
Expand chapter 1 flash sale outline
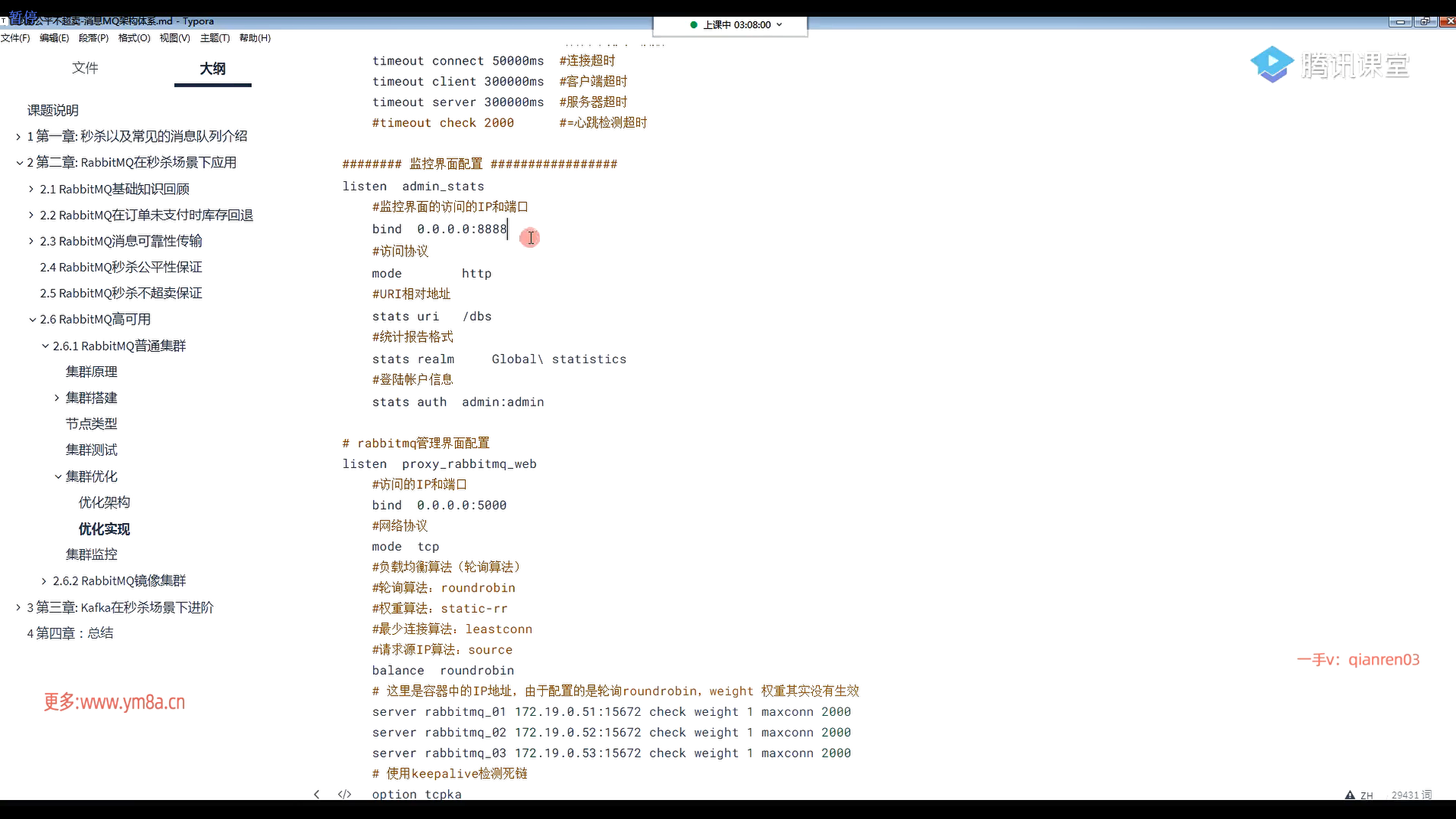click(x=18, y=136)
